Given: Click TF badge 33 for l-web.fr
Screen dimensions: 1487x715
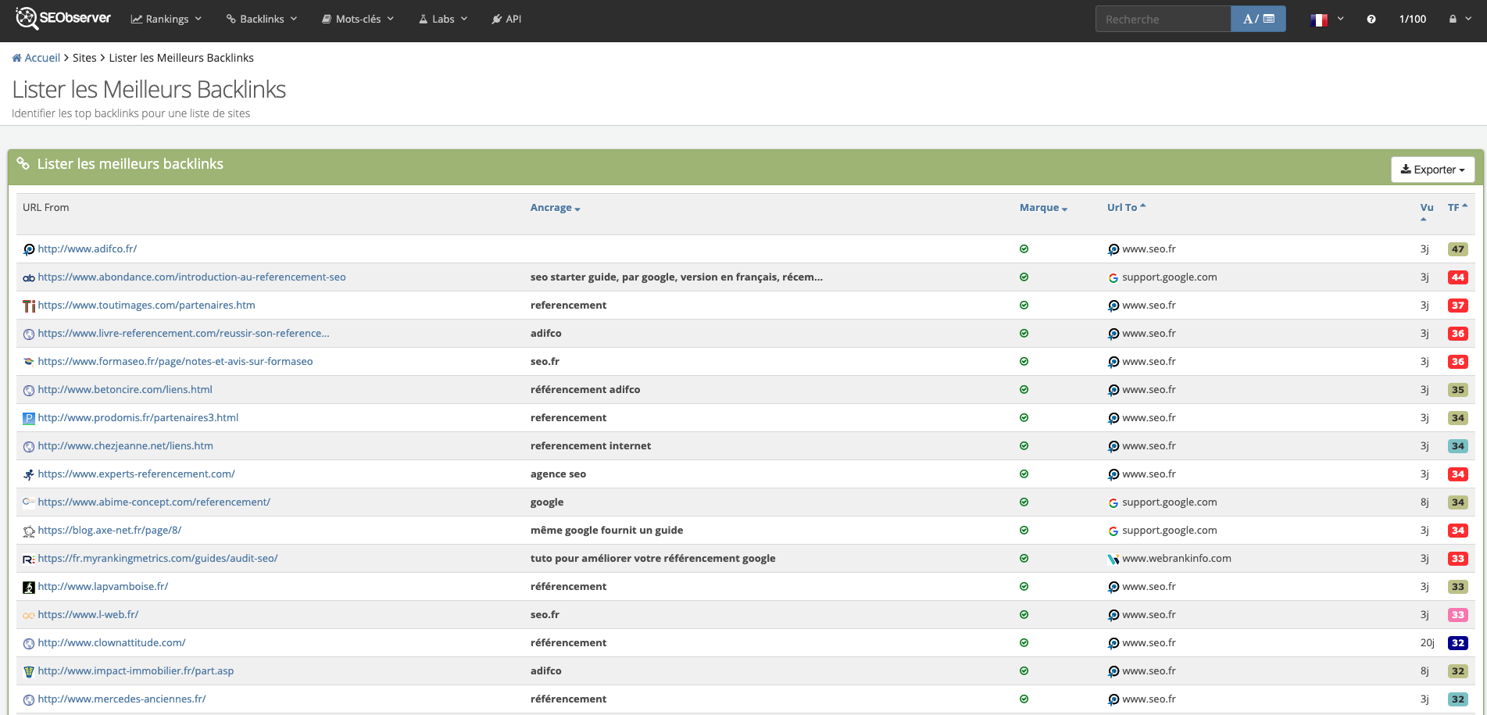Looking at the screenshot, I should coord(1457,615).
